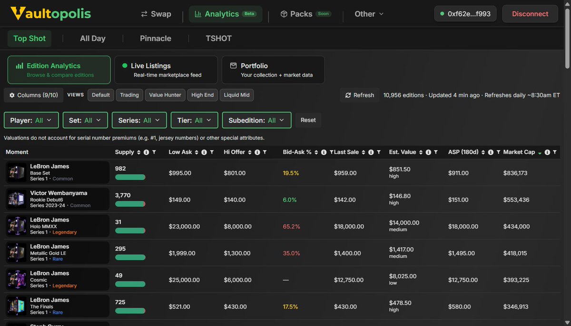
Task: Click the info icon beside the Supply column
Action: click(147, 152)
